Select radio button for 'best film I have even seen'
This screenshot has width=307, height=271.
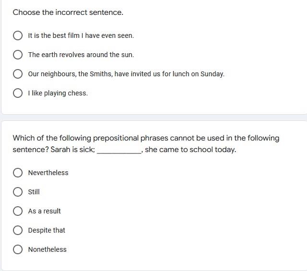pyautogui.click(x=18, y=35)
